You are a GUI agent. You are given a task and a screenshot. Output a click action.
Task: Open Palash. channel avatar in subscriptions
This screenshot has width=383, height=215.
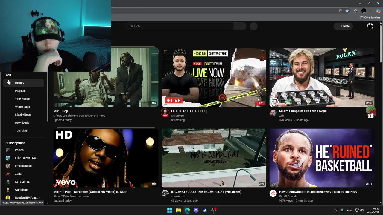8,150
